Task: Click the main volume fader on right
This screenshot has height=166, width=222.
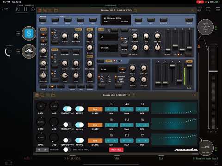Action: click(213, 71)
